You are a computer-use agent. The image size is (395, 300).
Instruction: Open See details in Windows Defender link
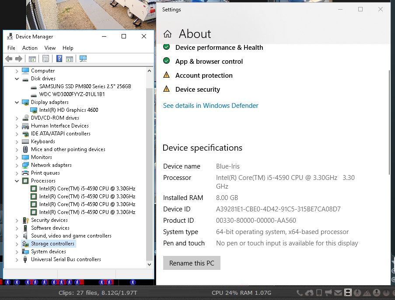[210, 106]
